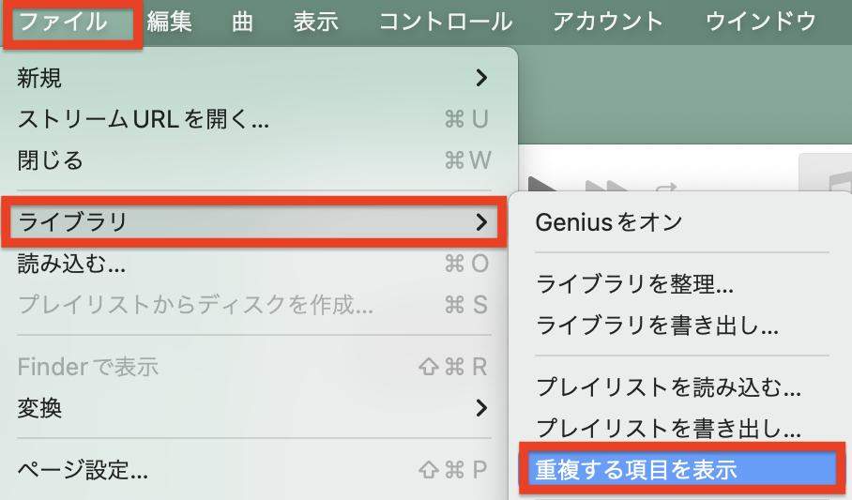Viewport: 852px width, 500px height.
Task: Click the ファイル menu in the menu bar
Action: [63, 22]
